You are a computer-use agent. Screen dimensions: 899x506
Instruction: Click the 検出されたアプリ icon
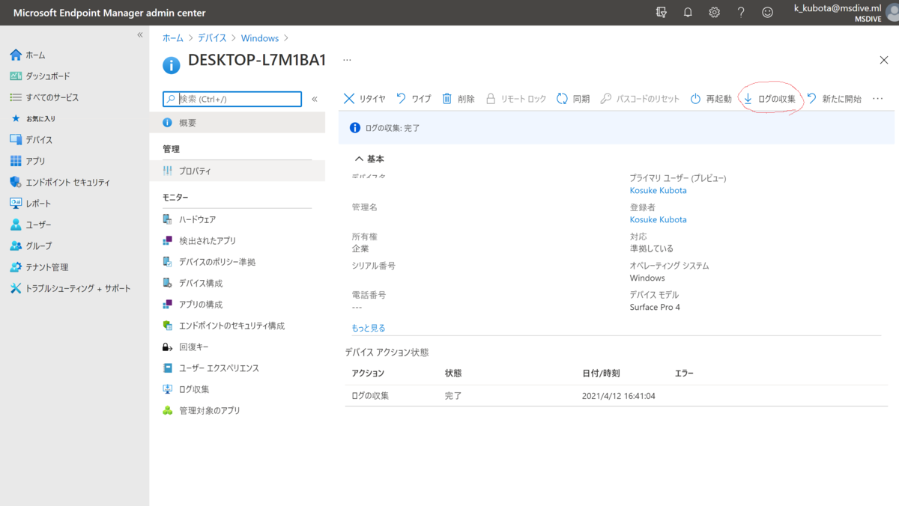[x=168, y=241]
